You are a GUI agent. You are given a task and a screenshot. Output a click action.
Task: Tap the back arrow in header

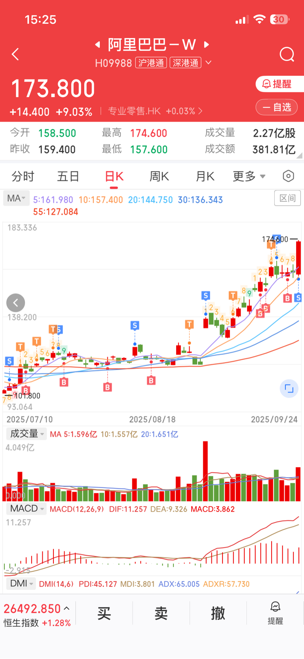pos(15,54)
